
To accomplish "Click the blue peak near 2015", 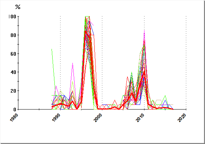I will [x=165, y=100].
